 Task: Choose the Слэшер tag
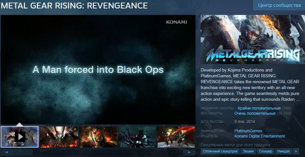[266, 151]
